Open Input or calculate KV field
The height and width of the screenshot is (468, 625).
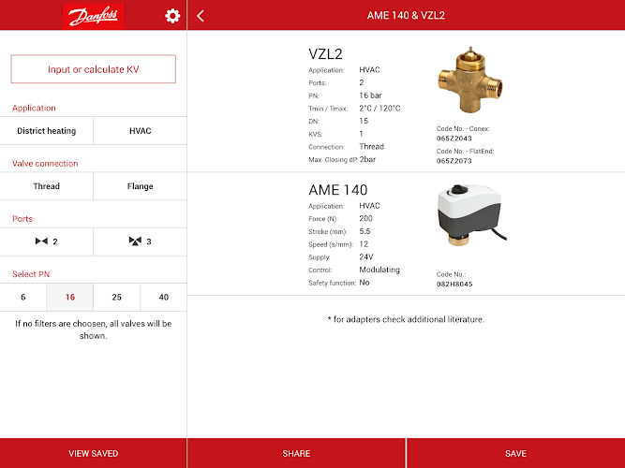click(94, 69)
